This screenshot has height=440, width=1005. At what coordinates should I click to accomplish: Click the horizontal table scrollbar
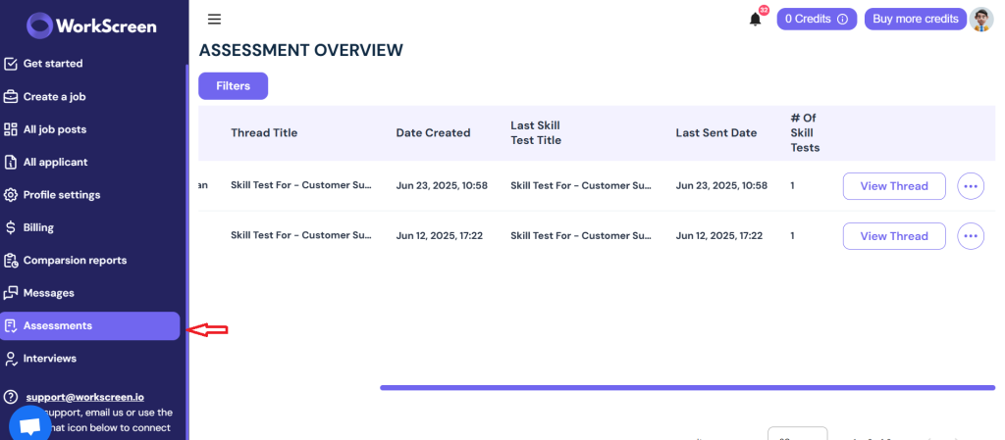687,388
